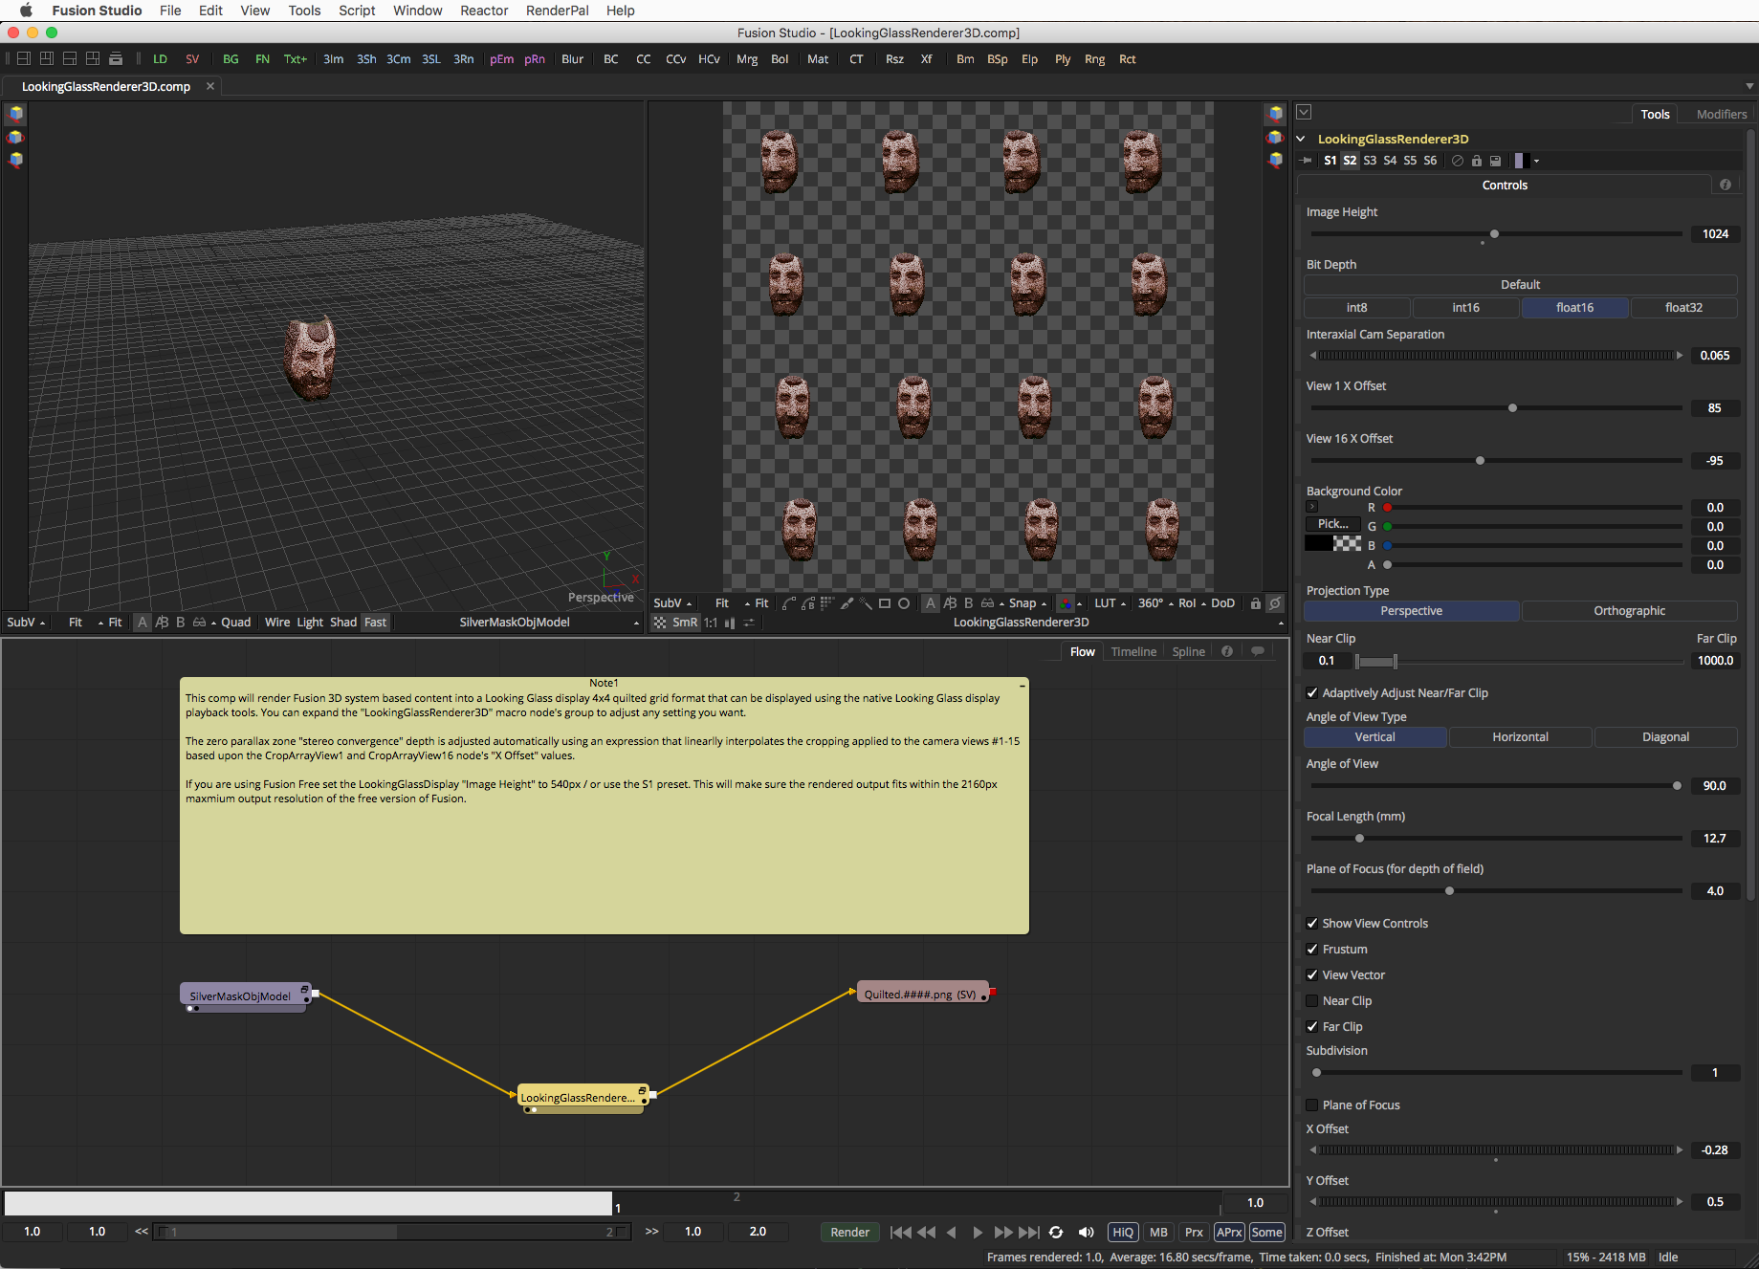Click the Image Height slider
Viewport: 1759px width, 1269px height.
(x=1496, y=233)
